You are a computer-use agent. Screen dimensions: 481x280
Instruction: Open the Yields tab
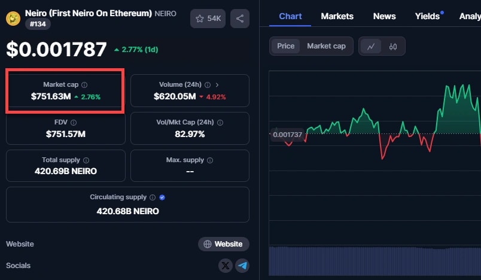click(x=427, y=16)
